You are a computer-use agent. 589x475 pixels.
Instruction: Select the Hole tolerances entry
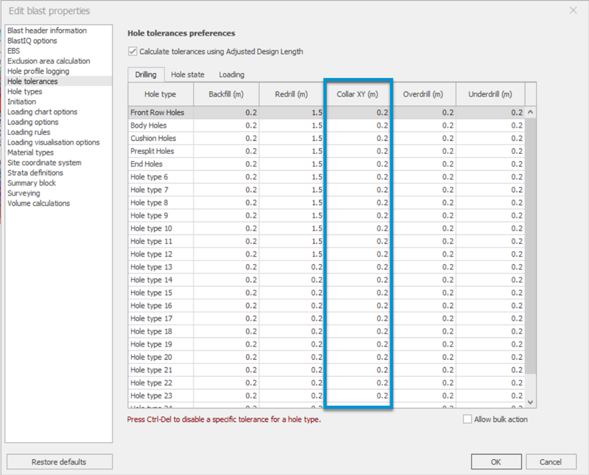(x=58, y=81)
